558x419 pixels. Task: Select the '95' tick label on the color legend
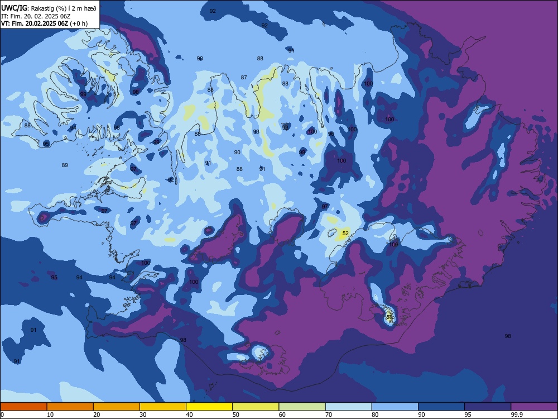pos(468,415)
